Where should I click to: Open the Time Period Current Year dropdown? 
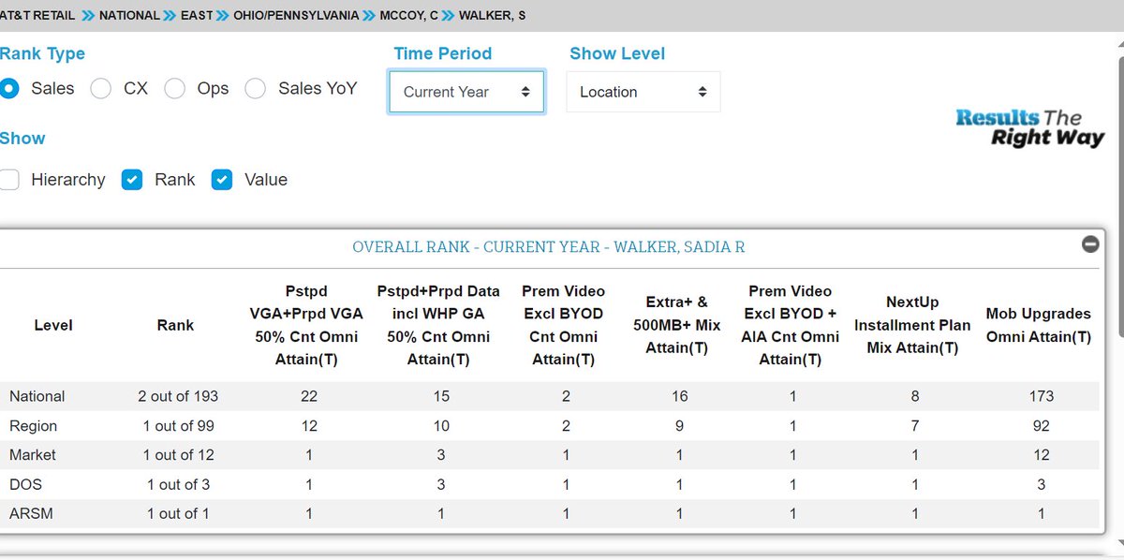tap(466, 92)
